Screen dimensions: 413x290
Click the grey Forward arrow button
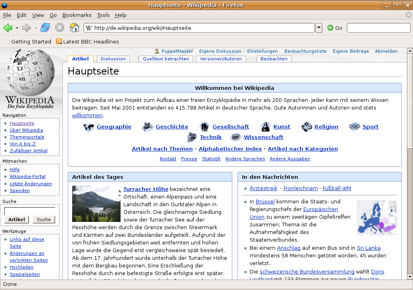26,28
